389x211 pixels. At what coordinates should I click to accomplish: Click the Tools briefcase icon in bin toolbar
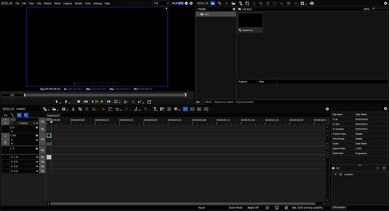coord(312,3)
